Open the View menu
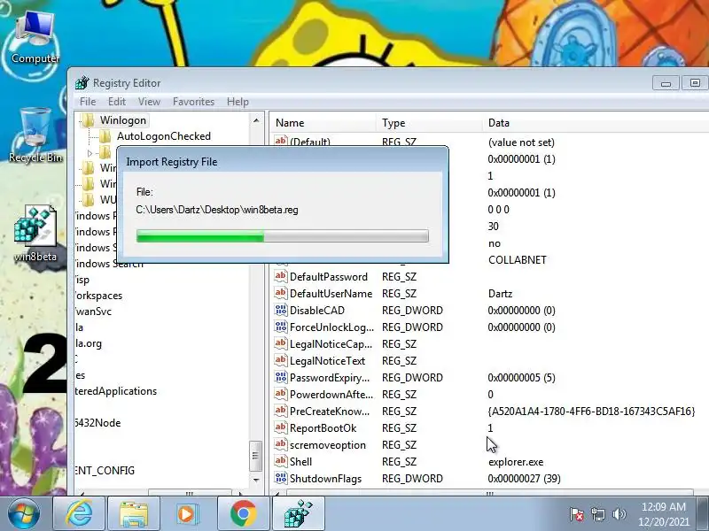Viewport: 709px width, 531px height. [149, 102]
